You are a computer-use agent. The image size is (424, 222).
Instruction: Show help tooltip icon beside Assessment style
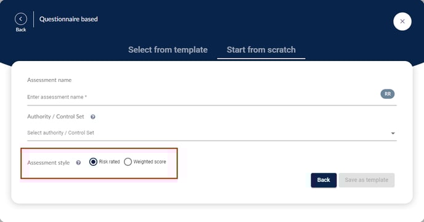pos(78,163)
